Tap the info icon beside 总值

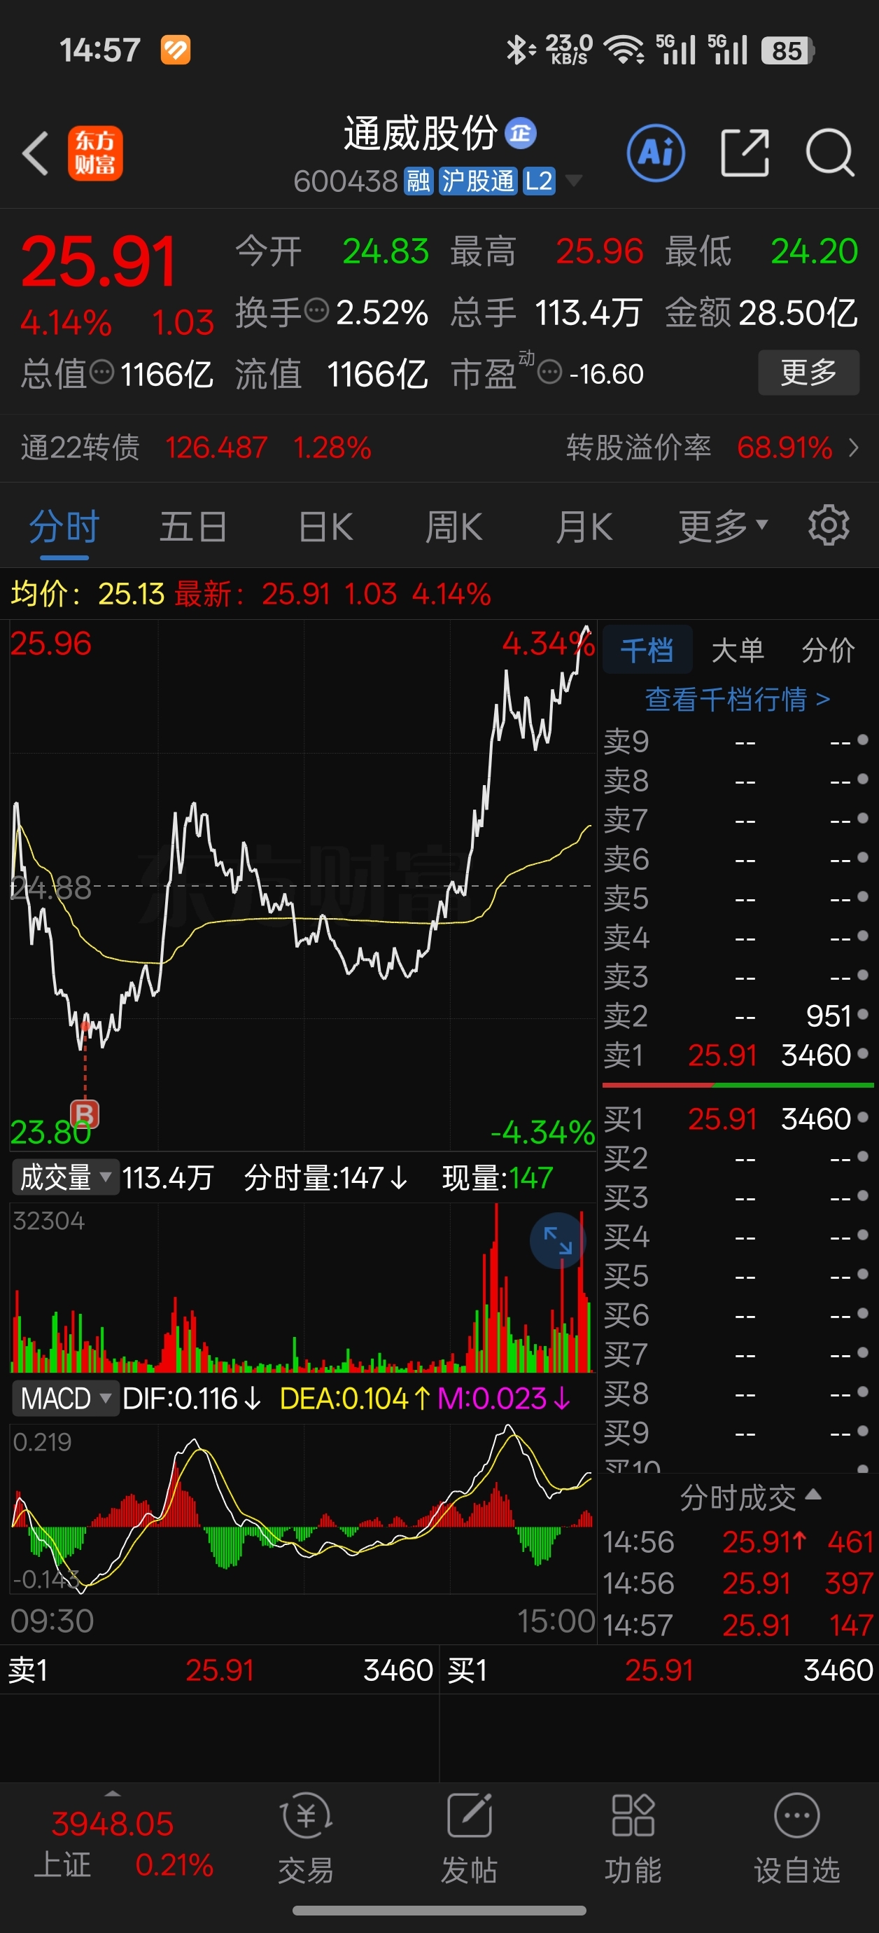(x=102, y=371)
